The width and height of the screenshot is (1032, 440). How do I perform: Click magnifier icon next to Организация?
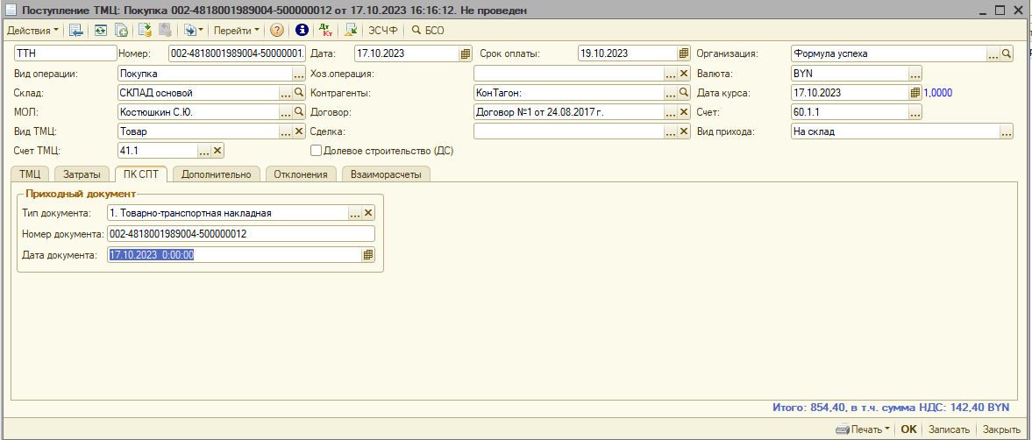pyautogui.click(x=1007, y=53)
